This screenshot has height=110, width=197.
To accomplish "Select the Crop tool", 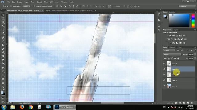I will (x=3, y=30).
